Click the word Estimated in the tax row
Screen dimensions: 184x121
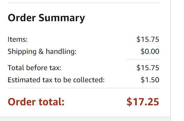tap(24, 80)
